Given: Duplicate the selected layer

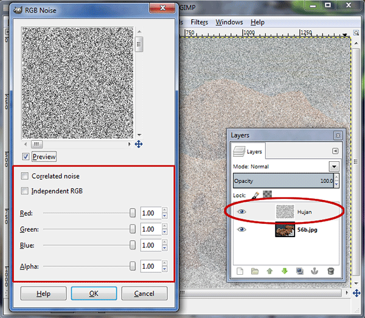Looking at the screenshot, I should (x=299, y=271).
